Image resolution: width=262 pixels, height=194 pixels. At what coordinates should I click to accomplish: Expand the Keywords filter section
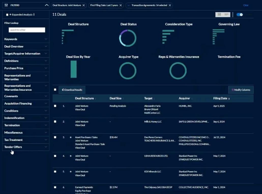tap(25, 39)
